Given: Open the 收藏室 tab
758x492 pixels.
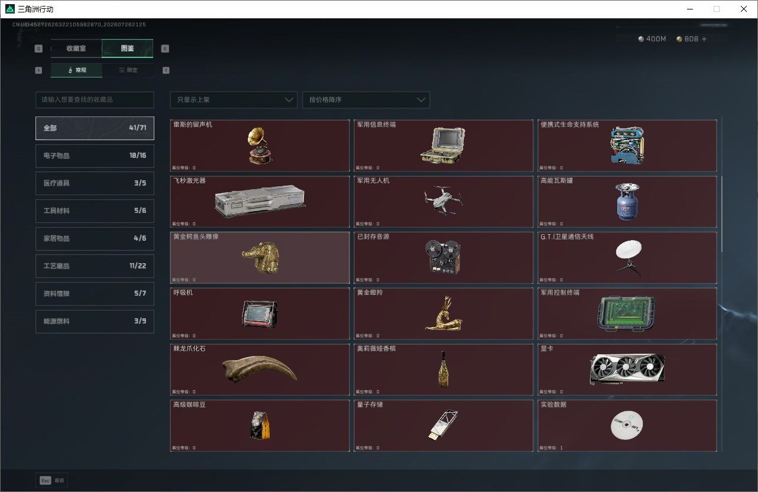Looking at the screenshot, I should 76,48.
